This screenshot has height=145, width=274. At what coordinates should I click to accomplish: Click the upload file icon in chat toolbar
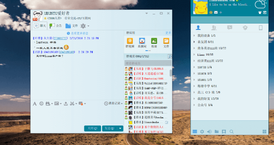(66, 104)
